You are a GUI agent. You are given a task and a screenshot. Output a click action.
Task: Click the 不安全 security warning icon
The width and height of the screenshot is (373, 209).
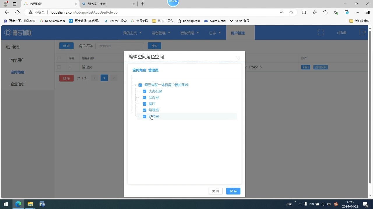tap(30, 12)
